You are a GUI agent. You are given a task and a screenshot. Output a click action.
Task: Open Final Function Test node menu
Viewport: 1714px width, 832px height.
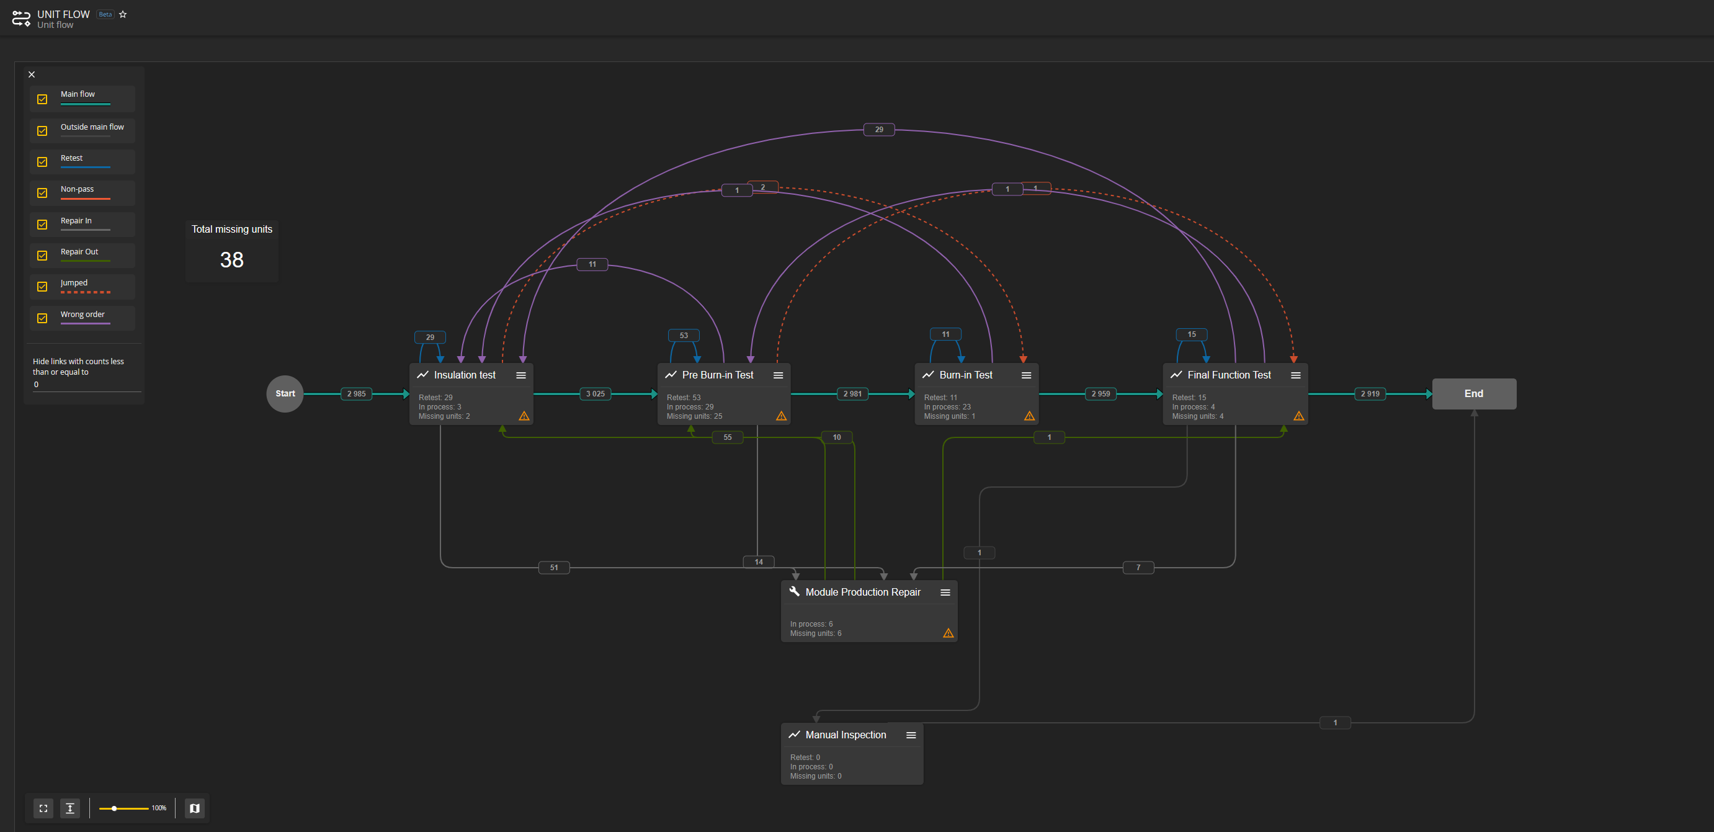click(1295, 375)
